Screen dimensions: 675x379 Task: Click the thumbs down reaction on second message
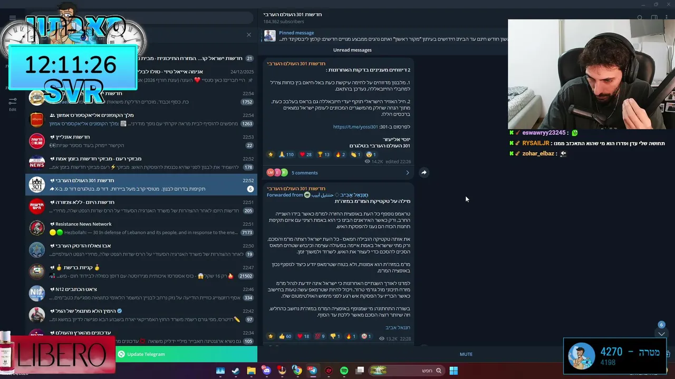pyautogui.click(x=335, y=336)
